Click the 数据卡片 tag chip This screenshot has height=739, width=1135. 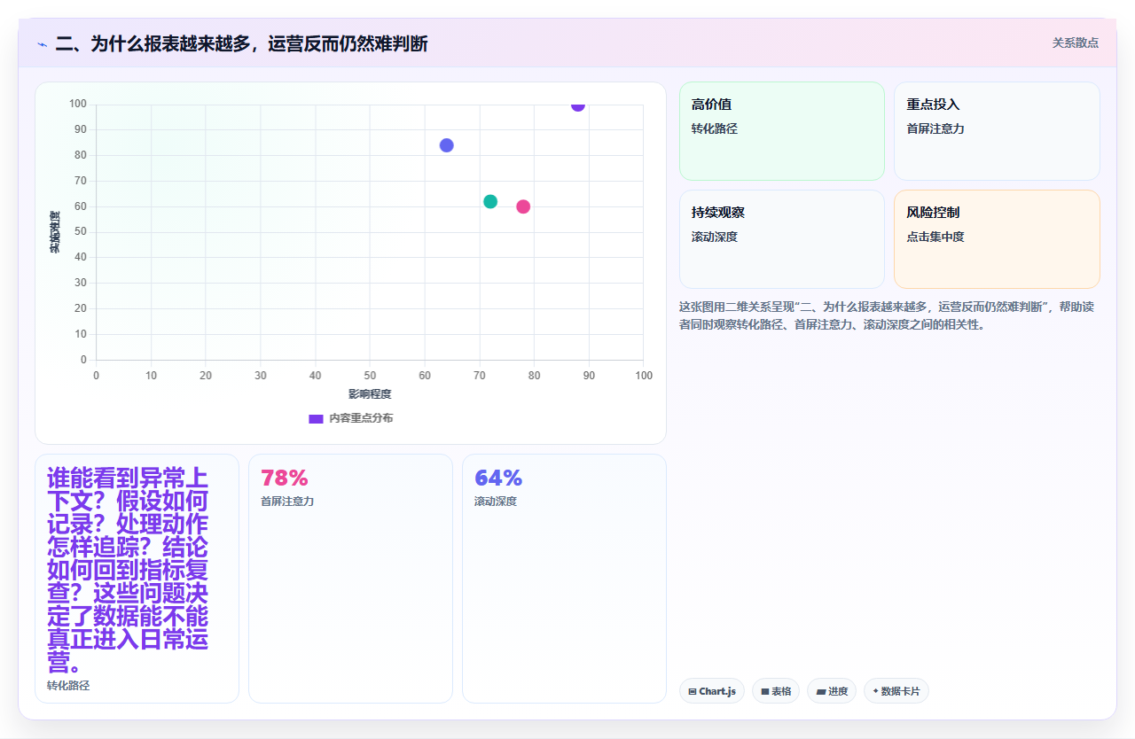(896, 691)
